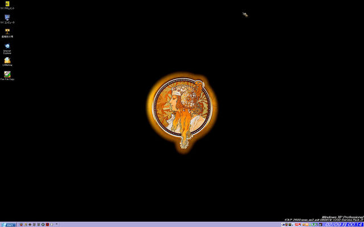Open the yellow folder desktop shortcut

click(7, 62)
